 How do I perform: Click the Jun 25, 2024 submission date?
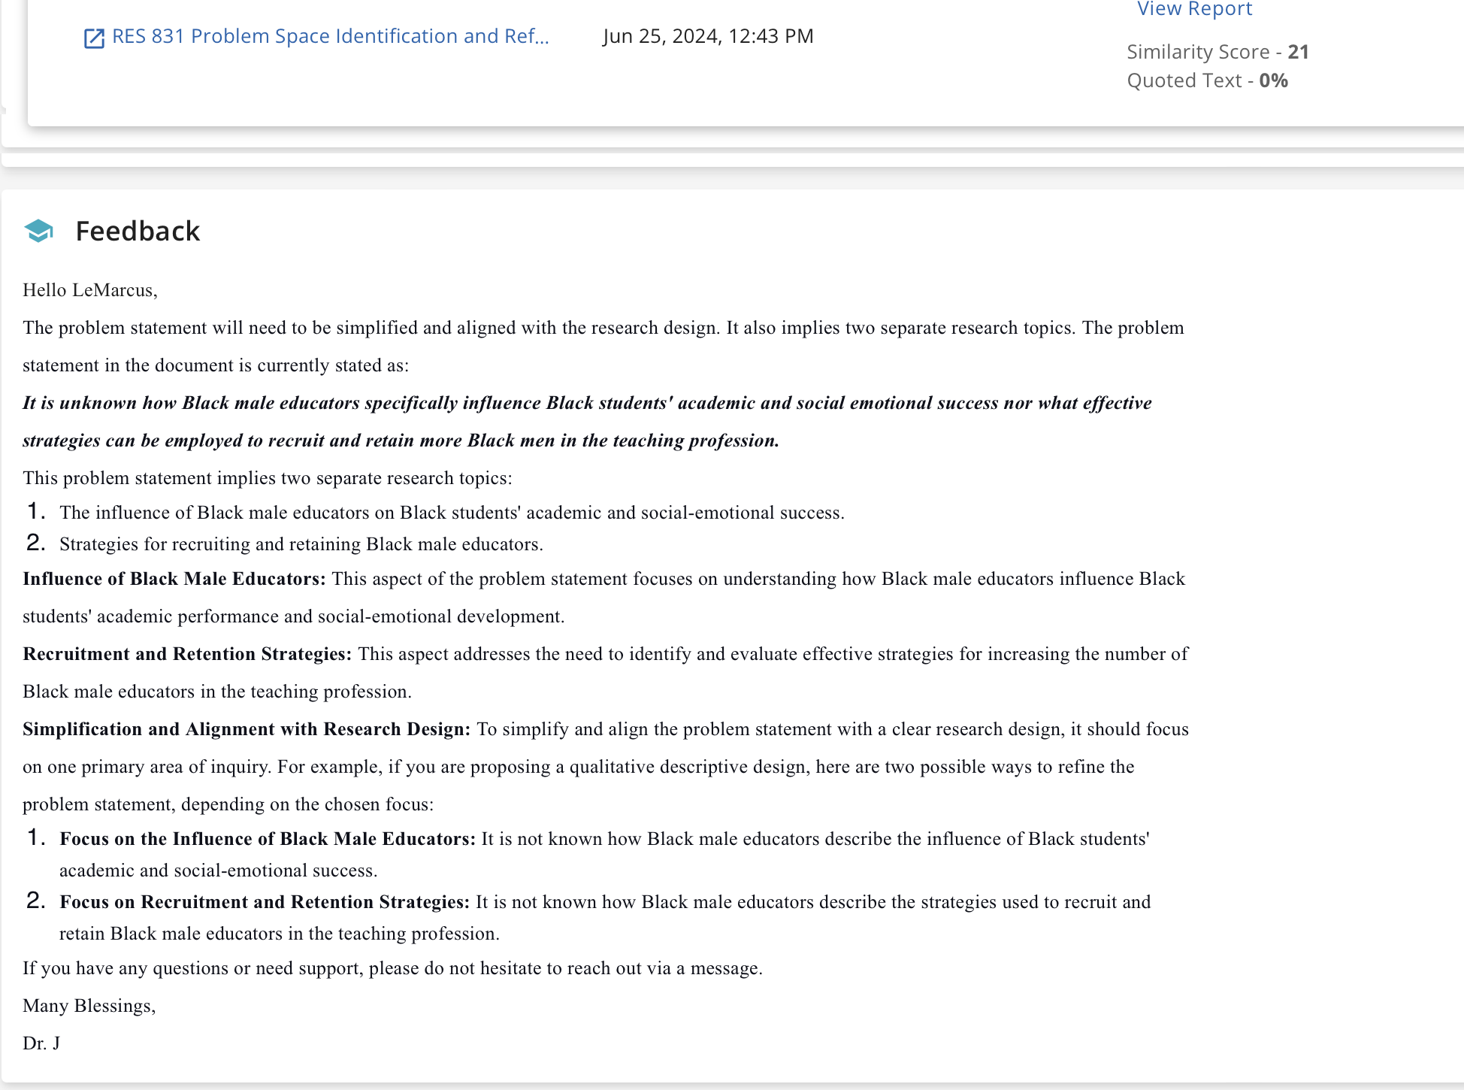[708, 36]
